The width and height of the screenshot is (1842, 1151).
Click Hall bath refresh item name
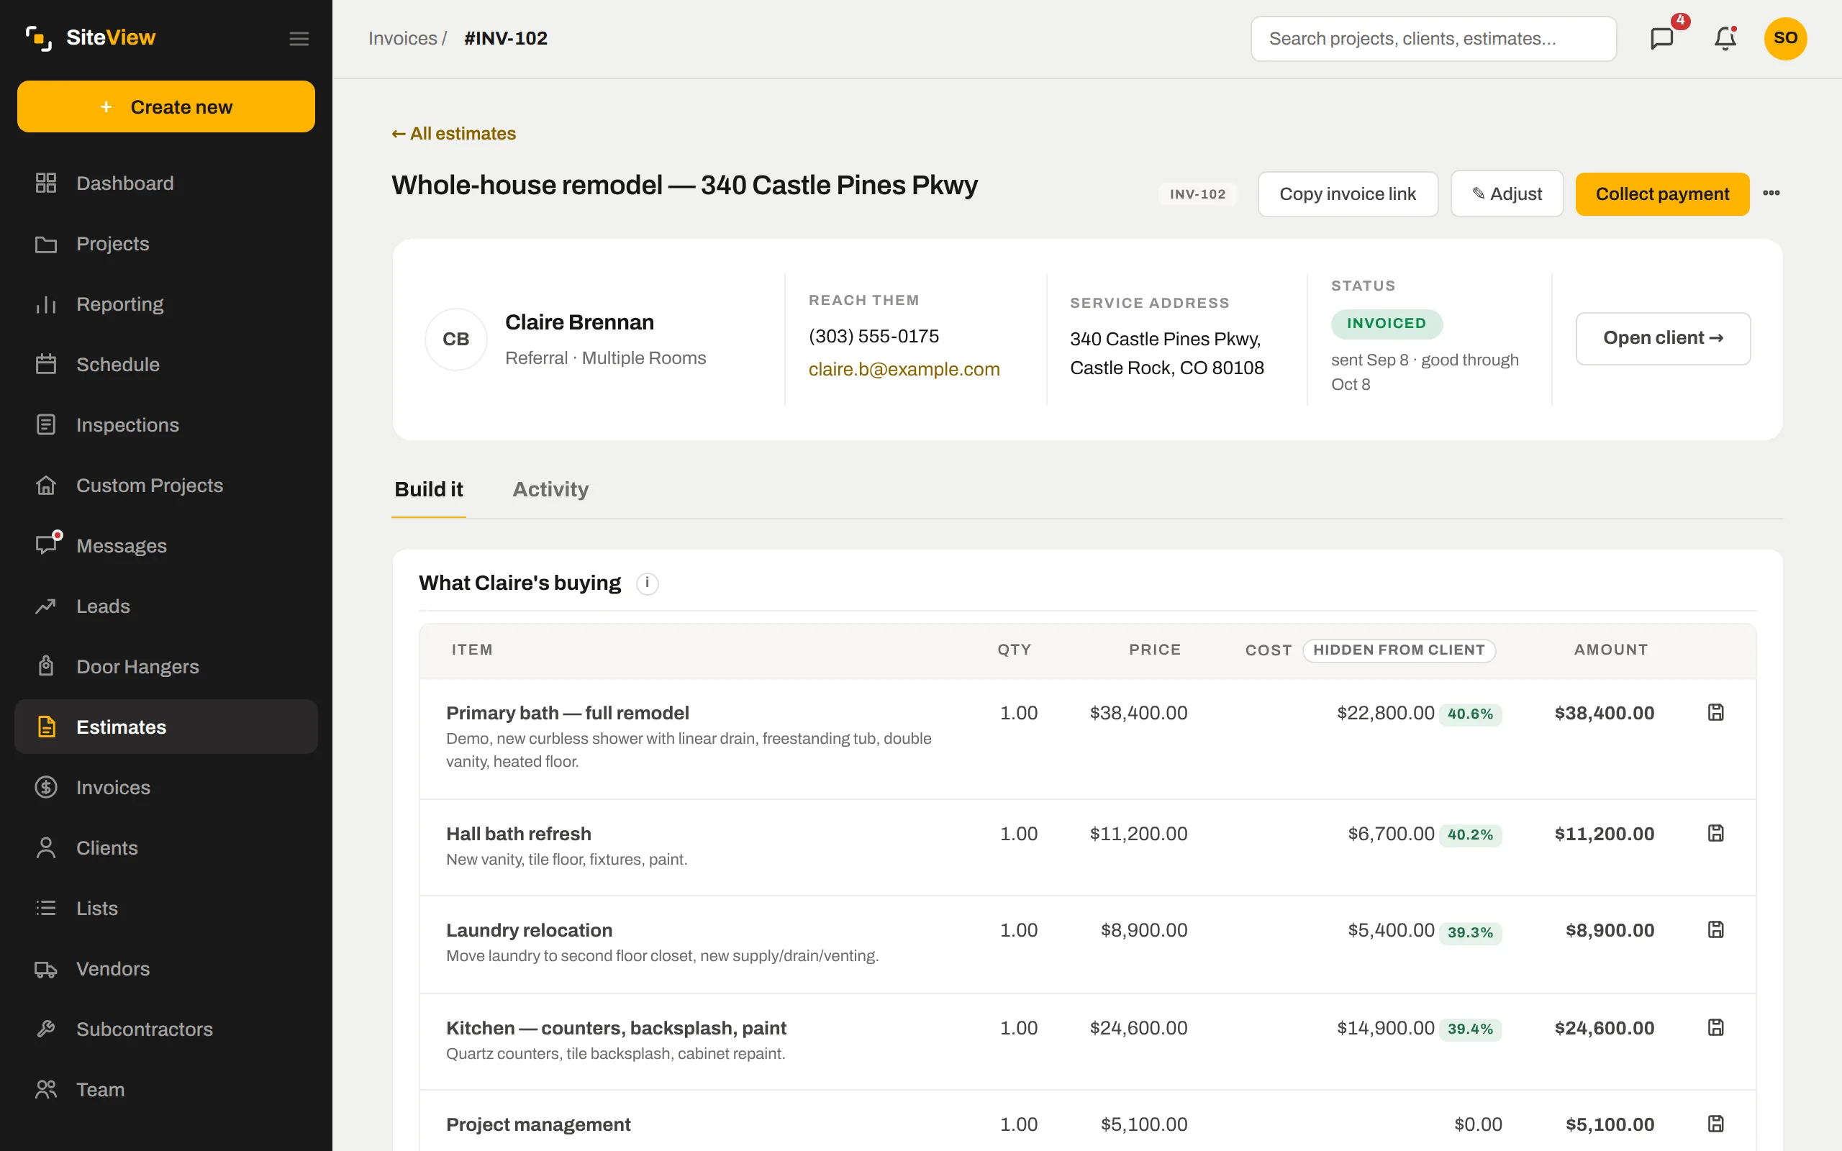point(518,834)
